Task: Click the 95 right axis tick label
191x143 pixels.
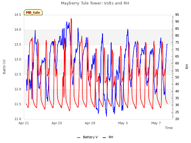Action: 177,15
